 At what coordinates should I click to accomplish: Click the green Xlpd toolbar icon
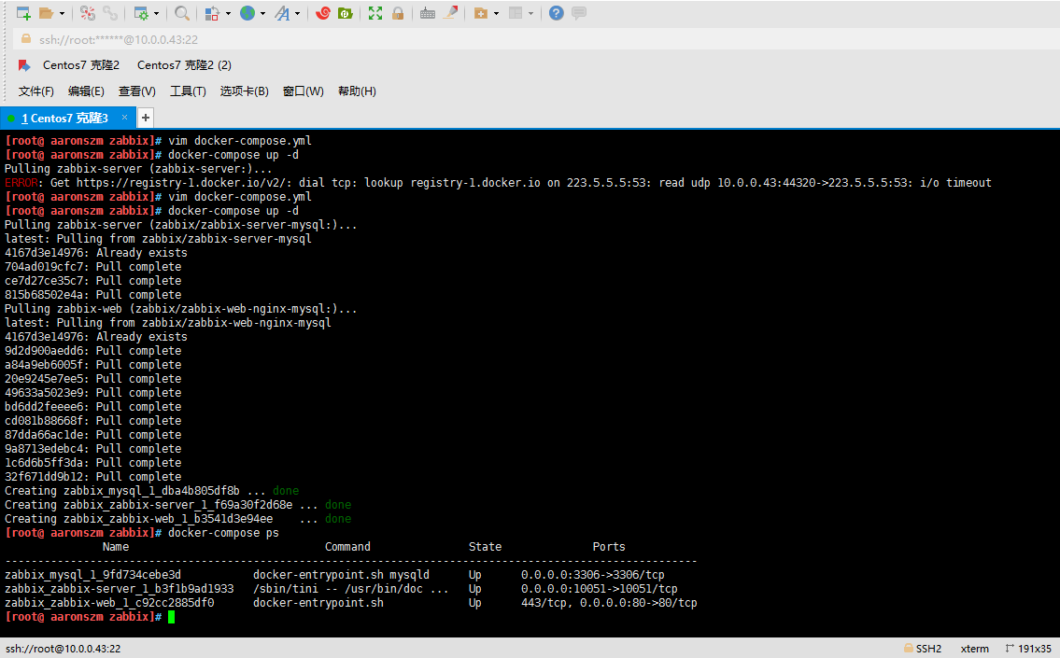point(346,13)
